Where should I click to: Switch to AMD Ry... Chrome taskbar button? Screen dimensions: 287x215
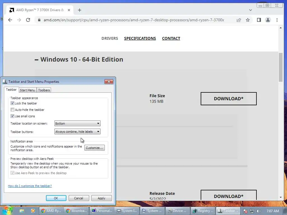click(51, 211)
